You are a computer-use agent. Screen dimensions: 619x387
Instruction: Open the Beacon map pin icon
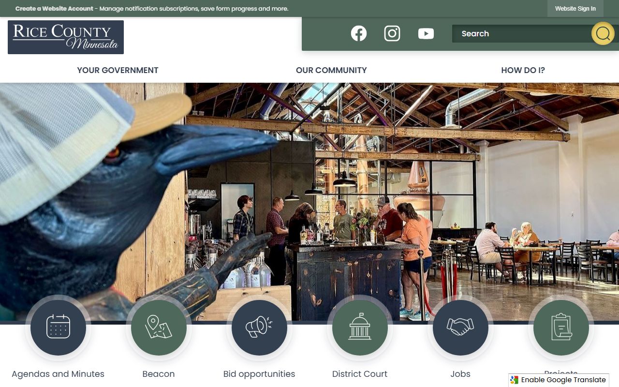[x=159, y=327]
